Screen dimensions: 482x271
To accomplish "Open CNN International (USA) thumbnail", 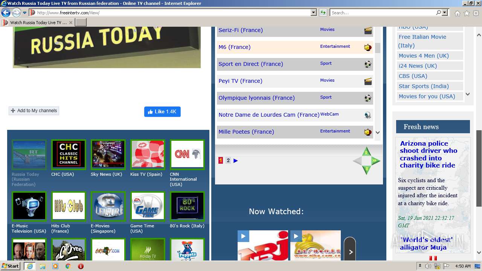I will pyautogui.click(x=187, y=154).
